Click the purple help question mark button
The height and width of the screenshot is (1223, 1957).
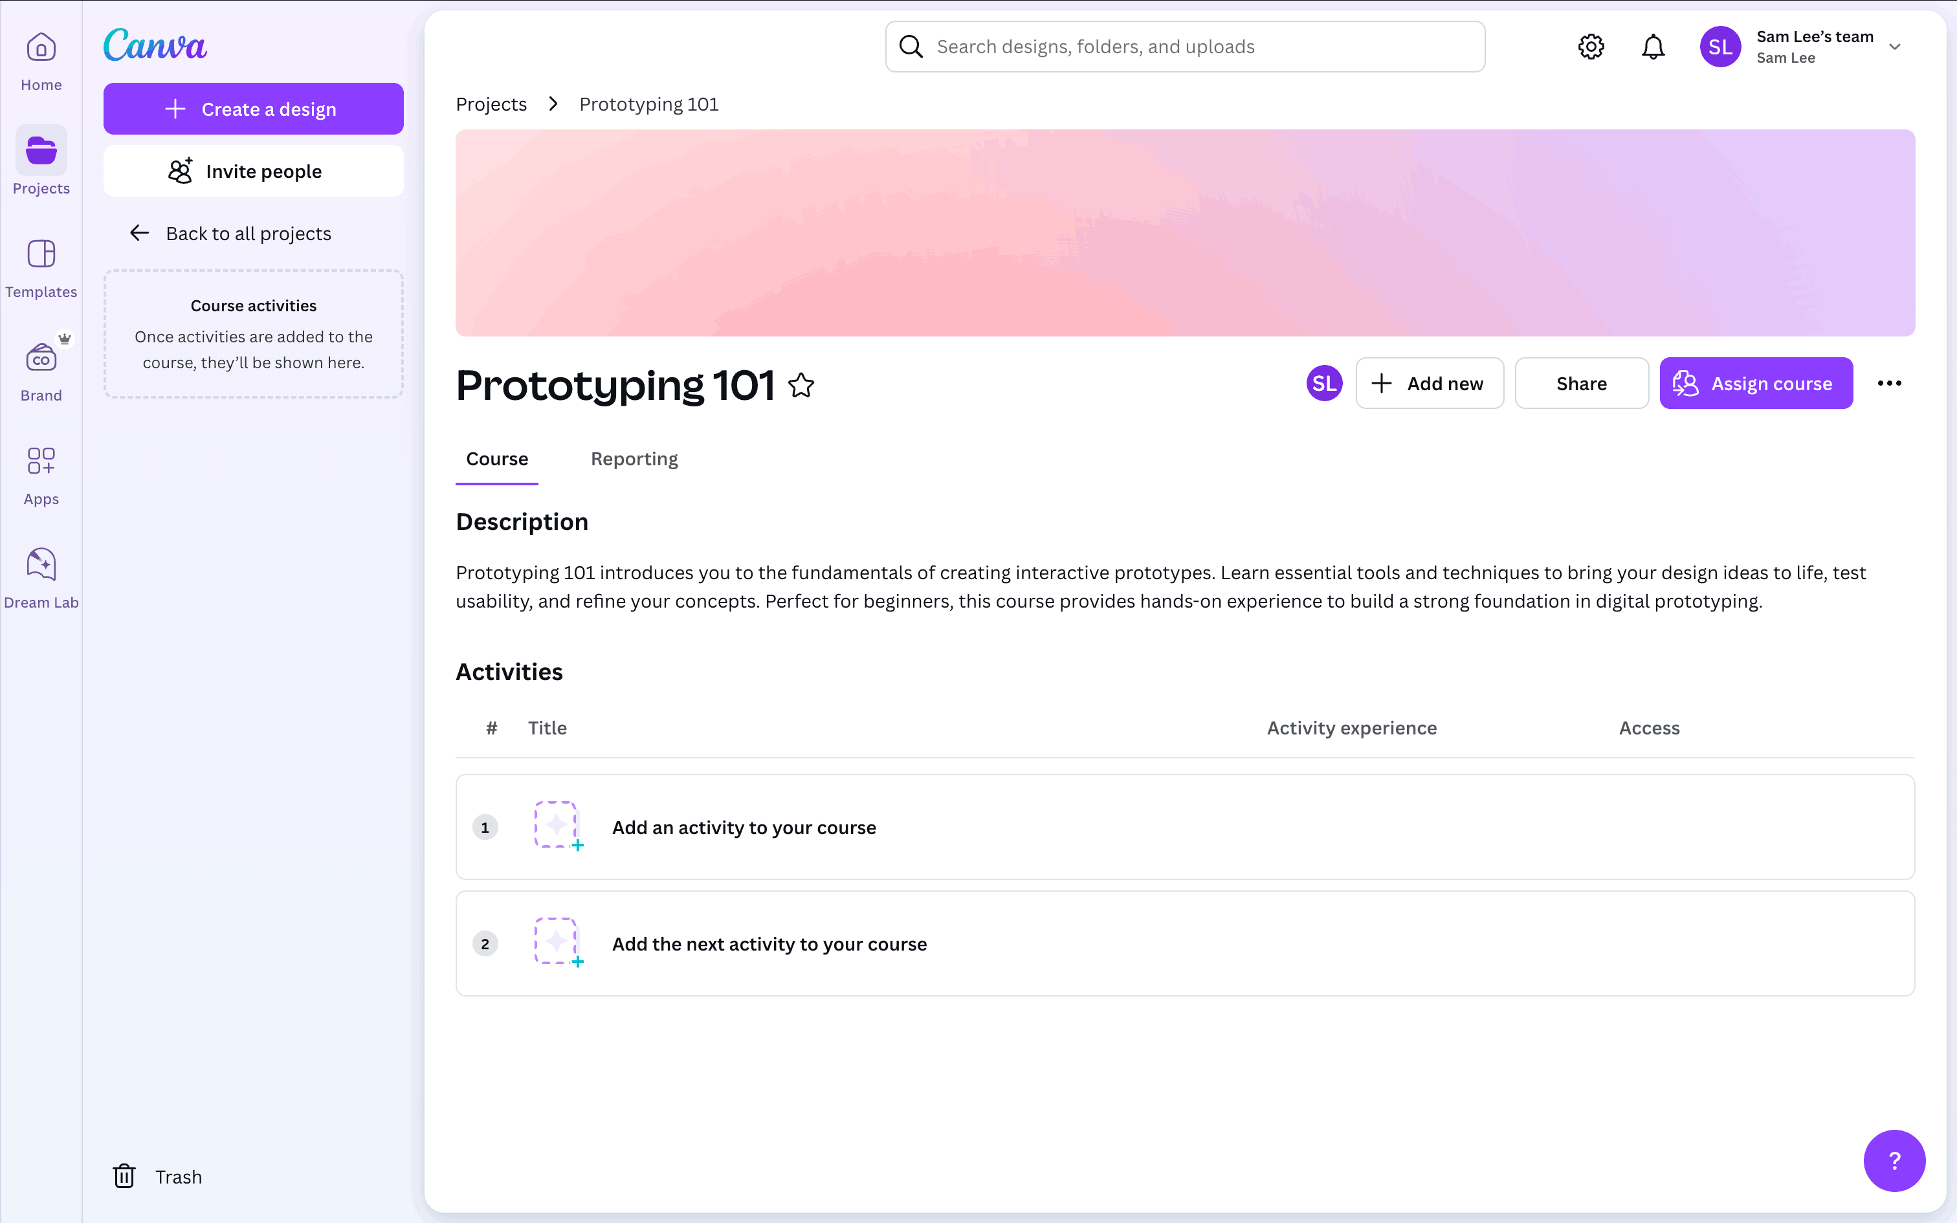pos(1893,1160)
